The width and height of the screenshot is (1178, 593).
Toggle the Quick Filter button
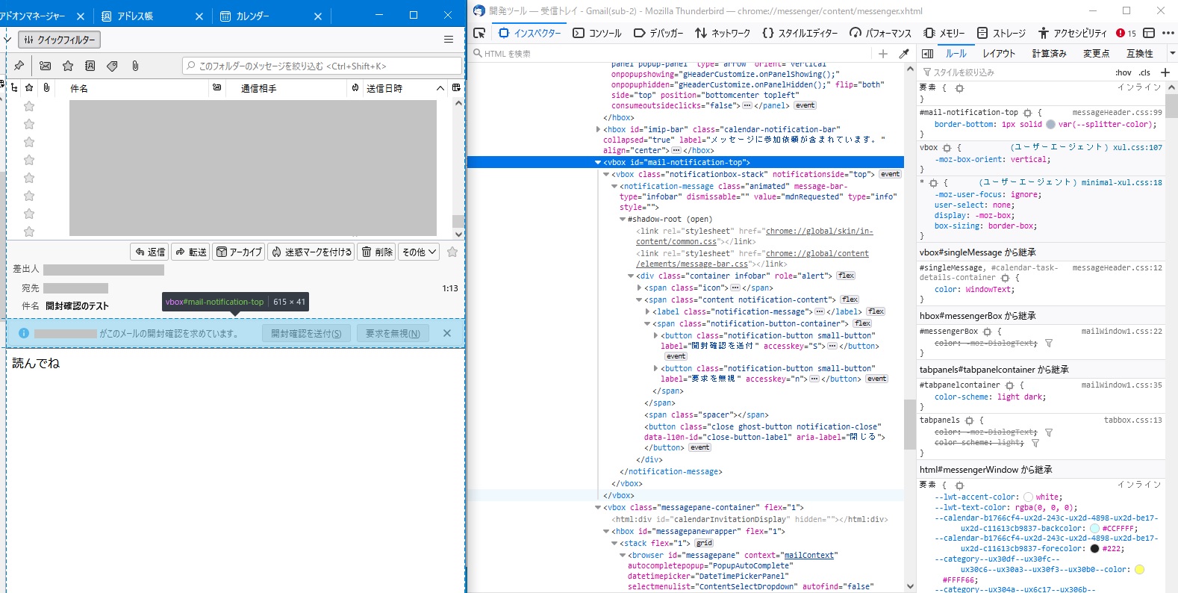[x=60, y=40]
